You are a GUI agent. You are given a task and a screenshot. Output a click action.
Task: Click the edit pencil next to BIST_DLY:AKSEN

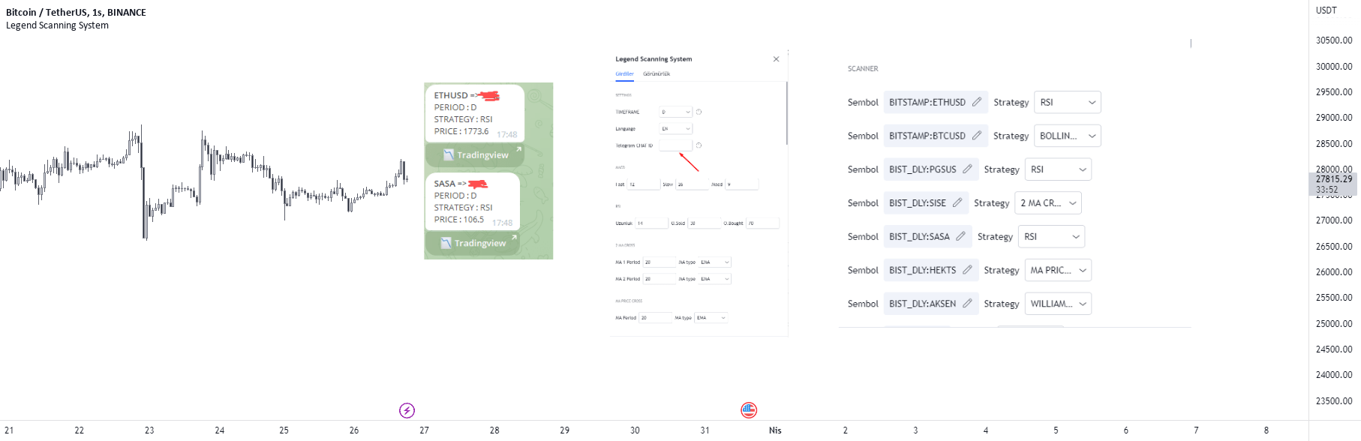click(x=968, y=303)
